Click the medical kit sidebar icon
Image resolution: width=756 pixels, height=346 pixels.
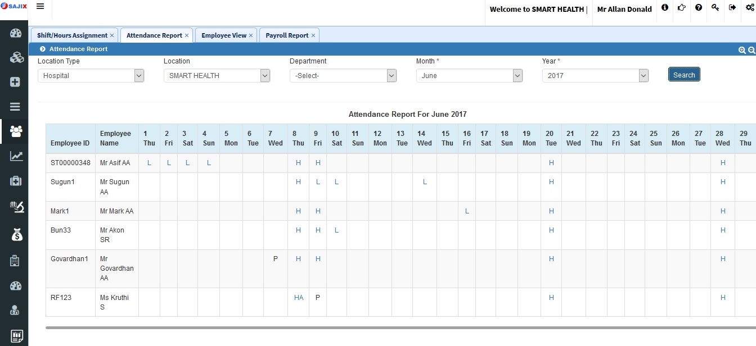tap(16, 181)
